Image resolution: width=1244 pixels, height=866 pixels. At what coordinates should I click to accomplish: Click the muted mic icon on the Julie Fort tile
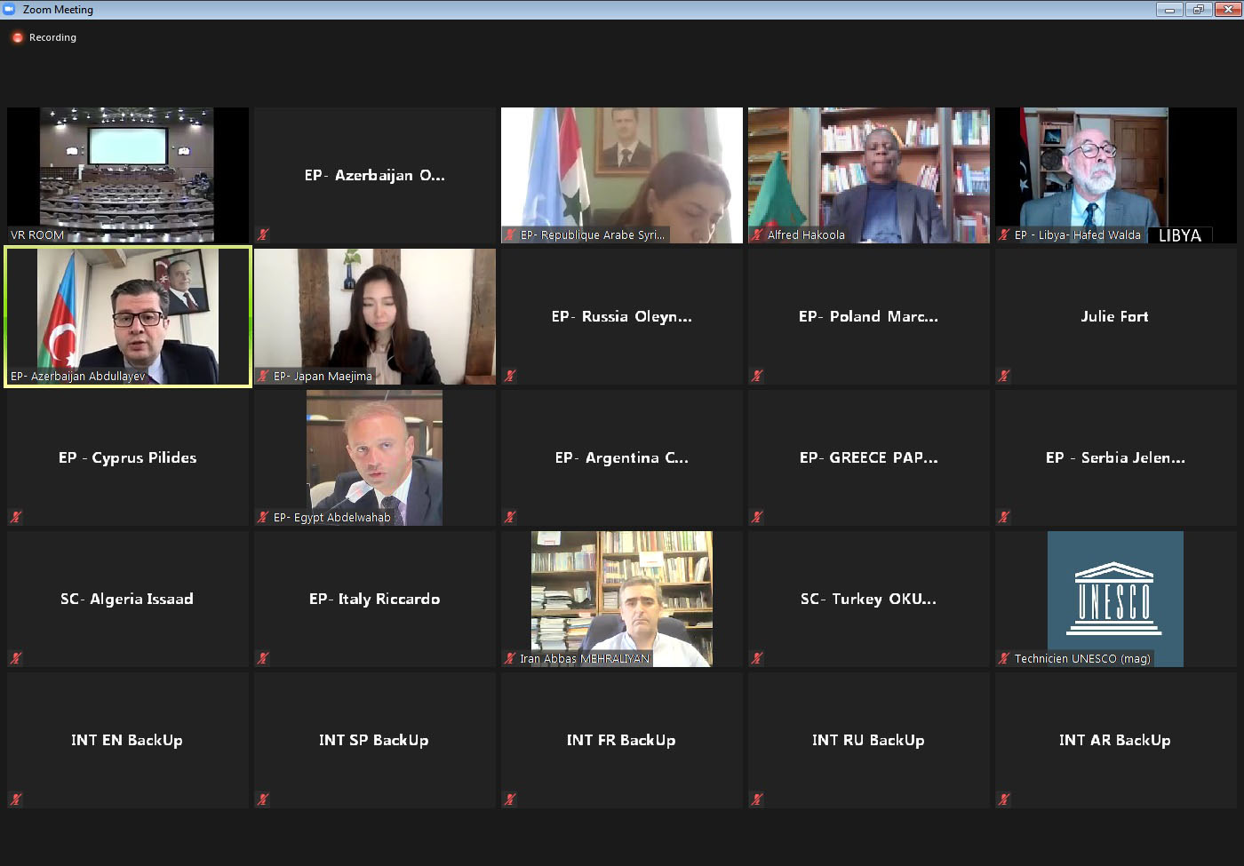pyautogui.click(x=1004, y=376)
